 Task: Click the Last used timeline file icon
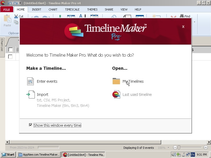coord(116,95)
